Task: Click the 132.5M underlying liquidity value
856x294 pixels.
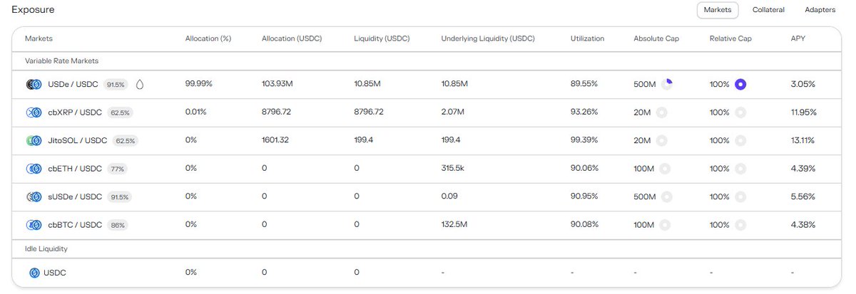Action: [454, 225]
